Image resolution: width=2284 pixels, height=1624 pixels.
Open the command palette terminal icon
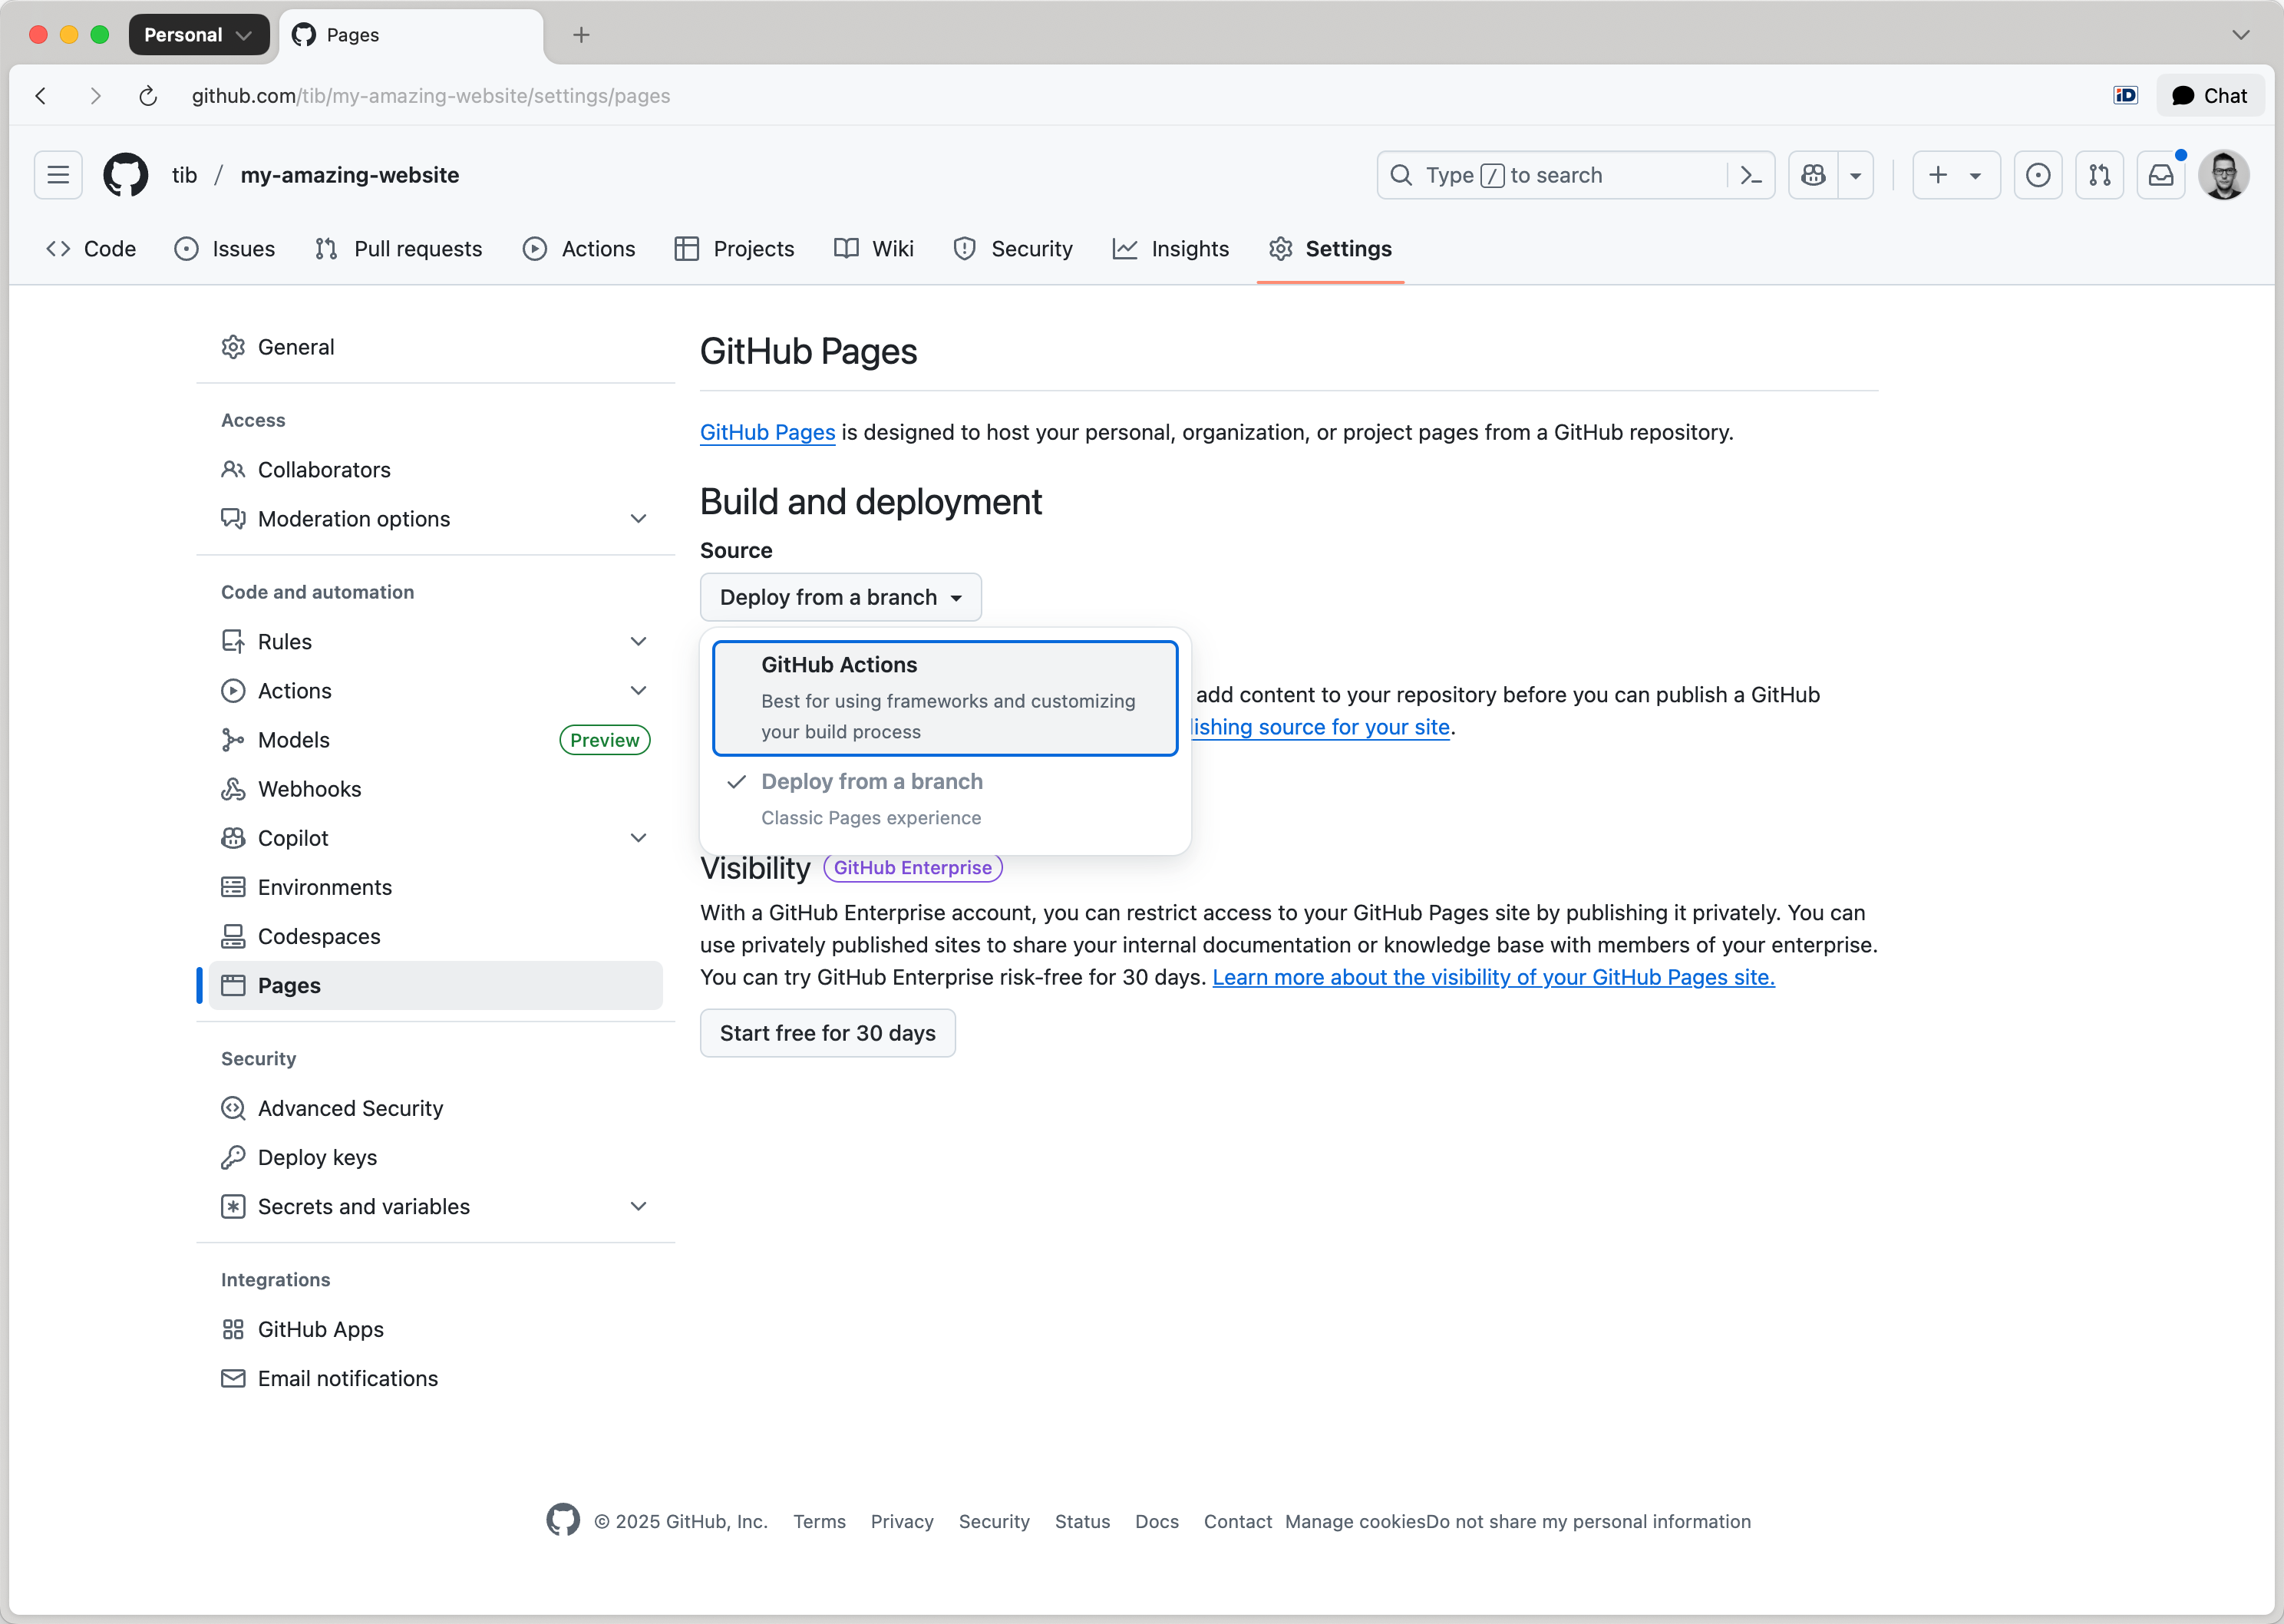tap(1750, 174)
